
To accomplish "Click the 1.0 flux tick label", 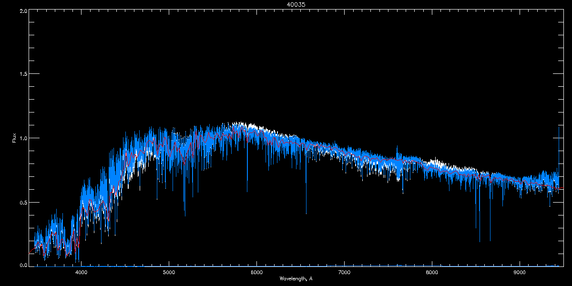I will point(23,138).
